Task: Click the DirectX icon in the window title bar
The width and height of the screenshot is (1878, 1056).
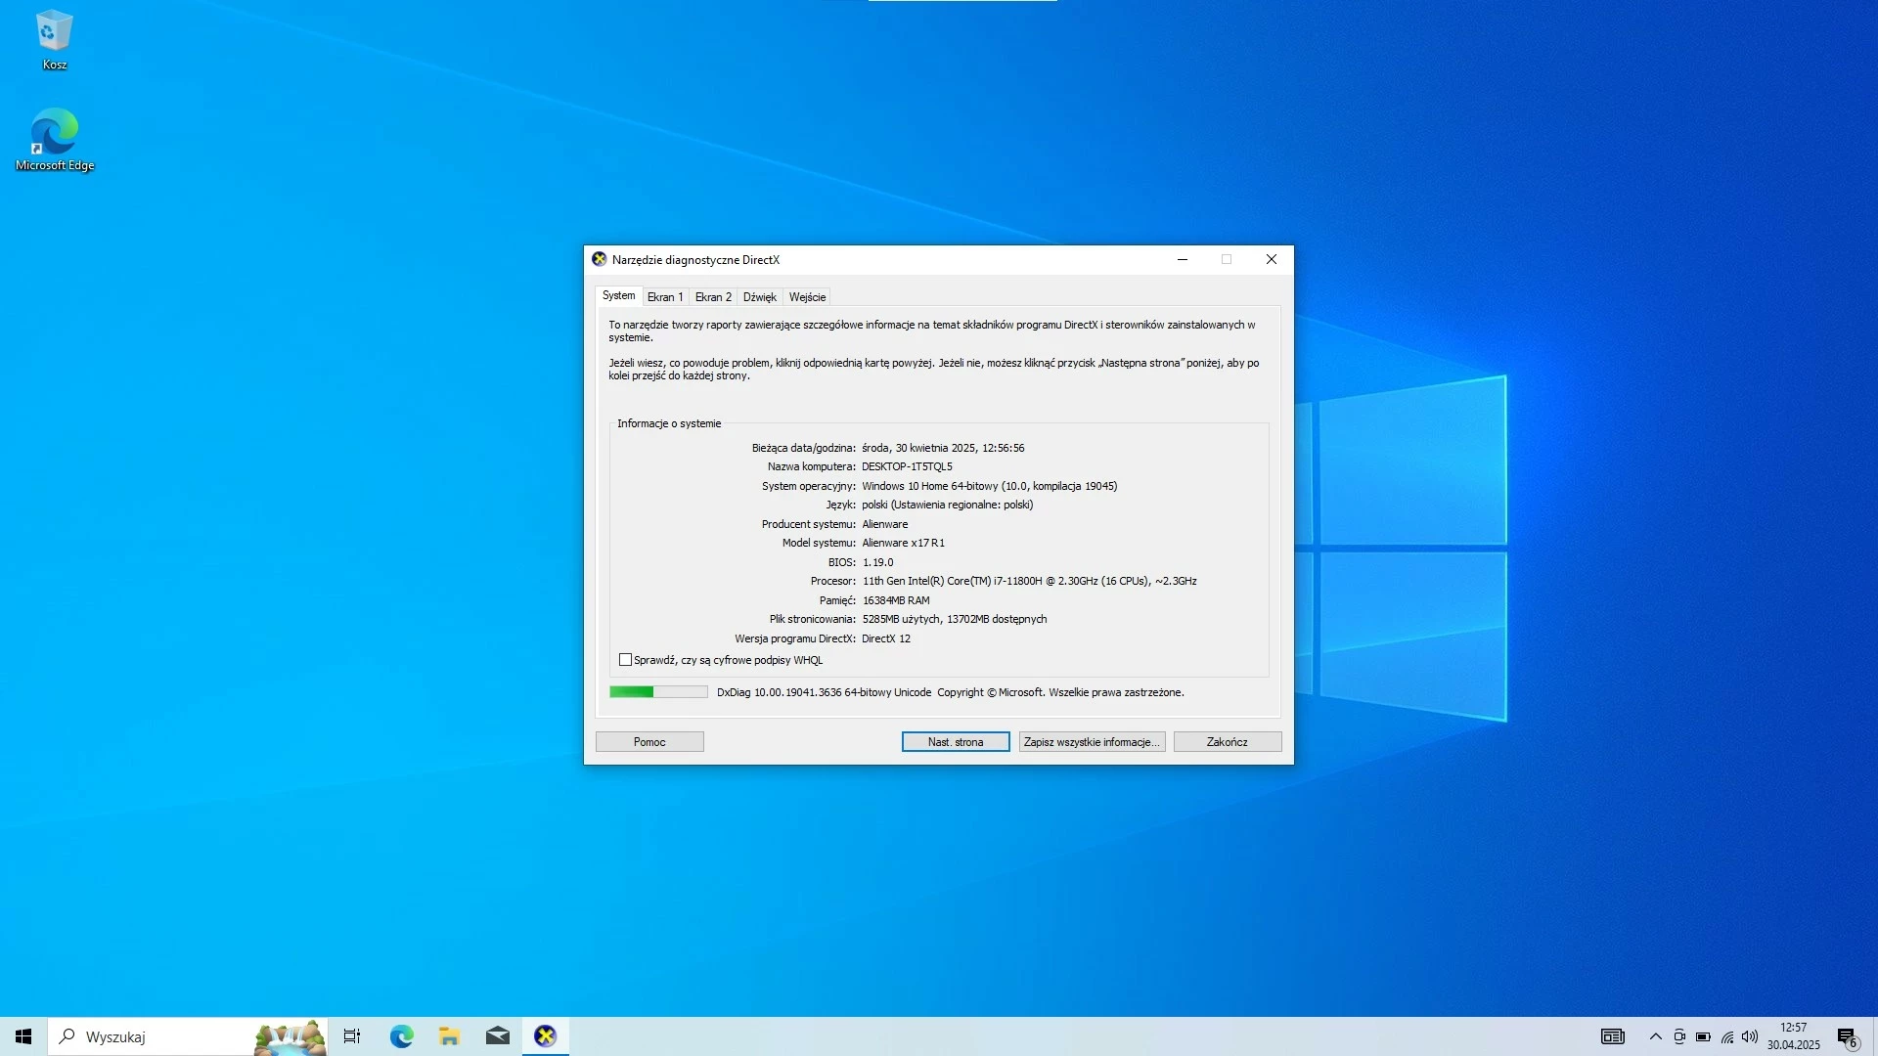Action: pos(600,259)
